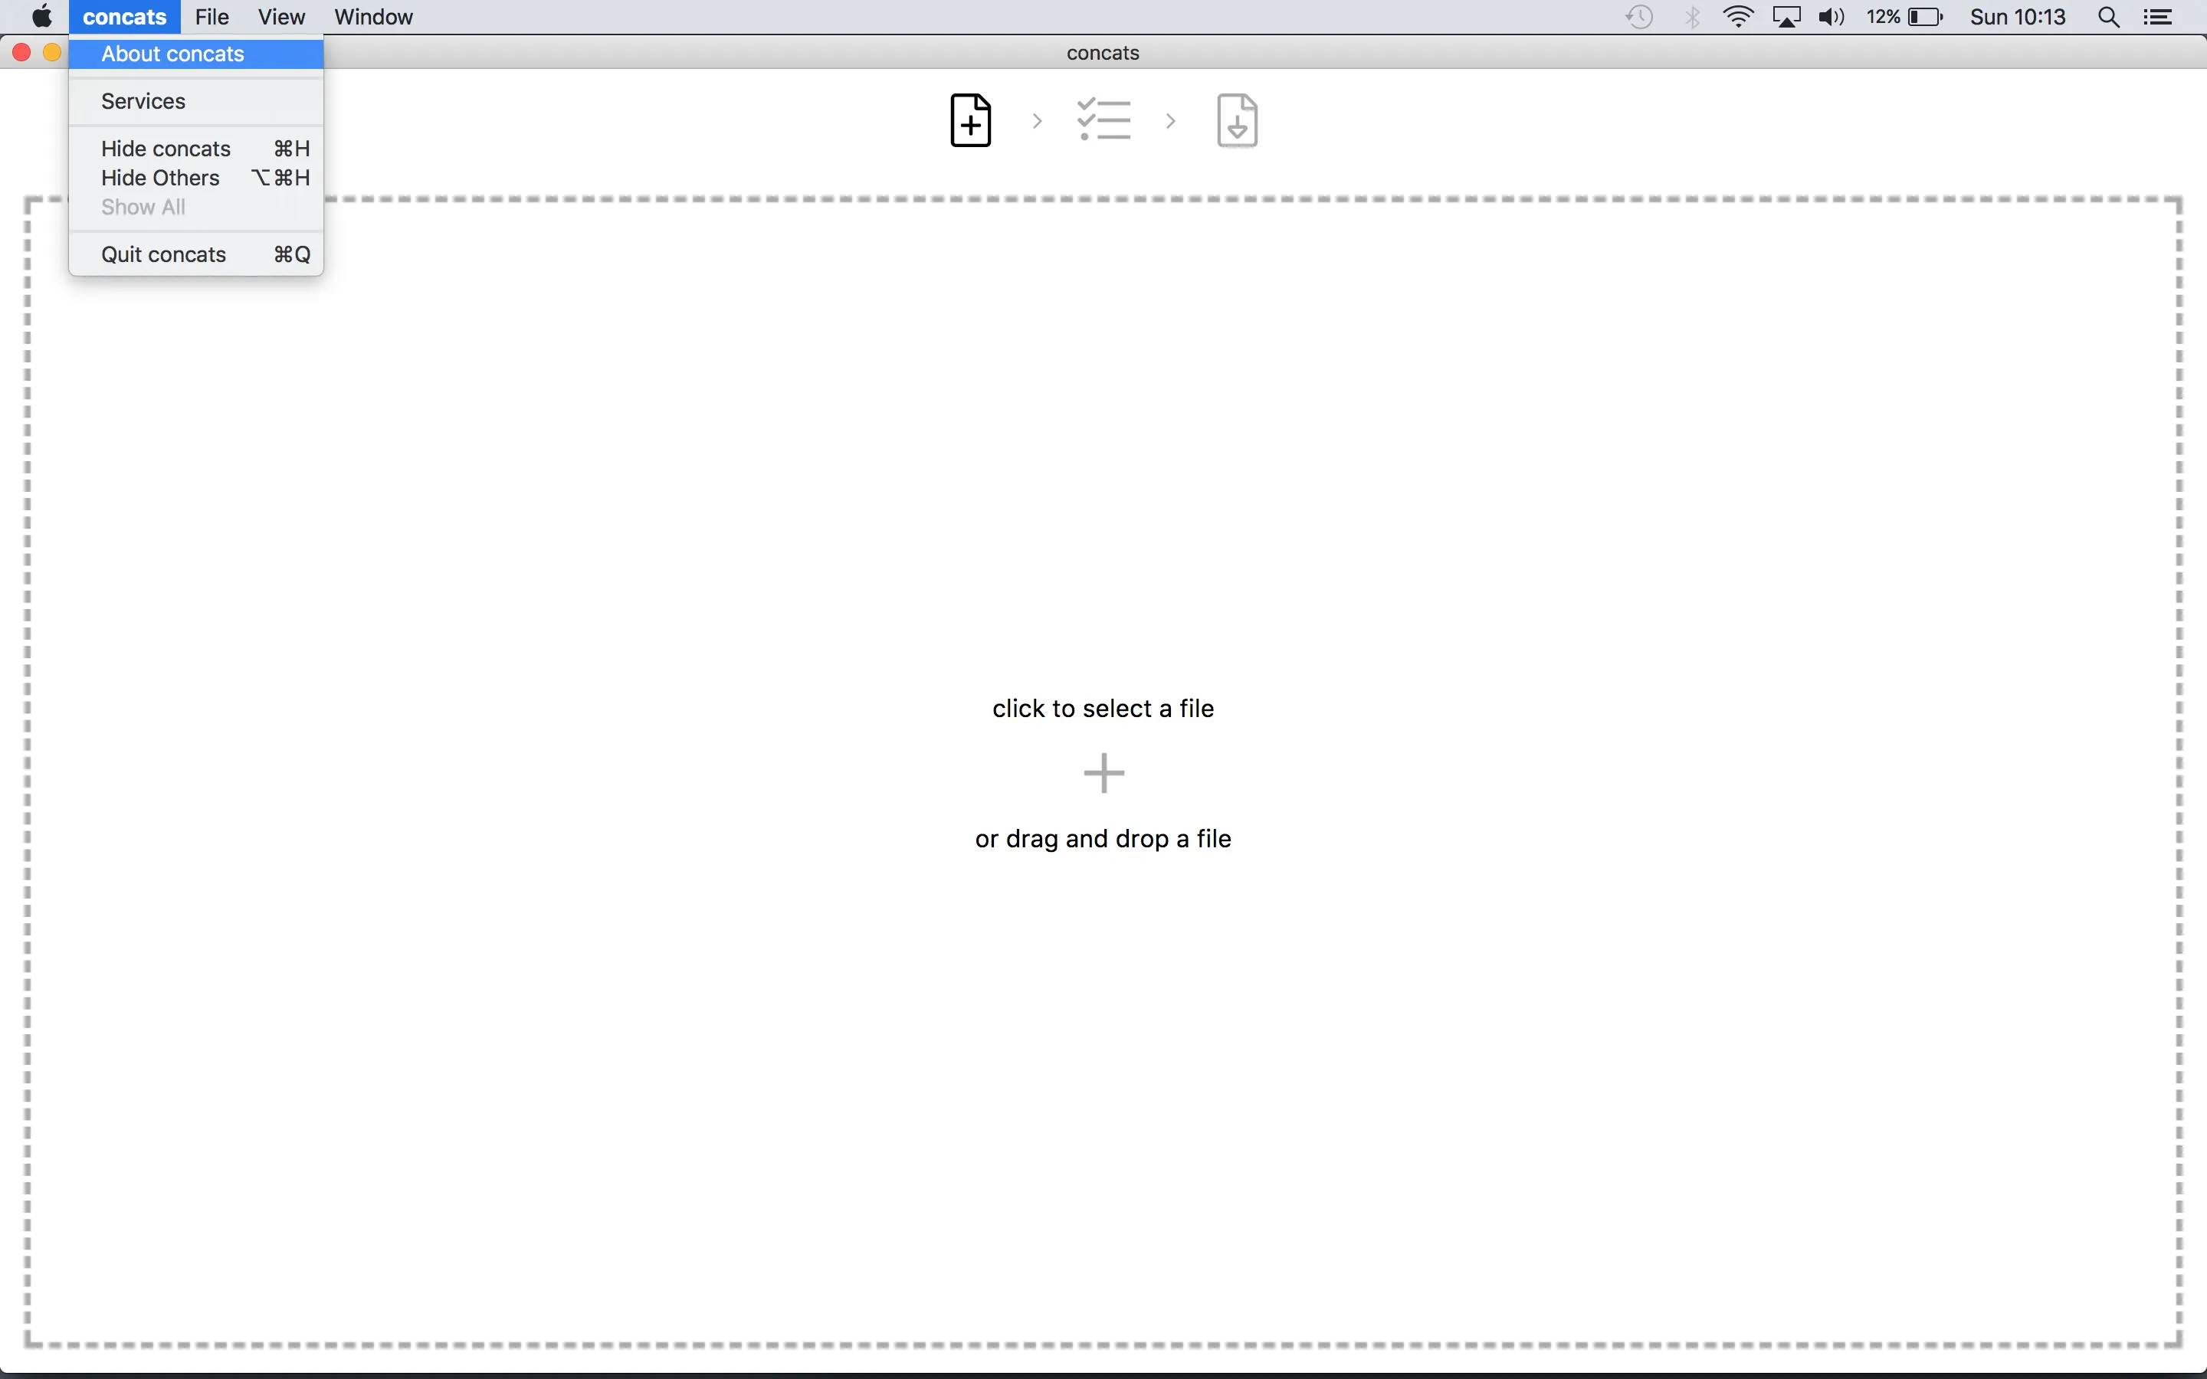Screen dimensions: 2207x1379
Task: Select About concats menu item
Action: point(172,54)
